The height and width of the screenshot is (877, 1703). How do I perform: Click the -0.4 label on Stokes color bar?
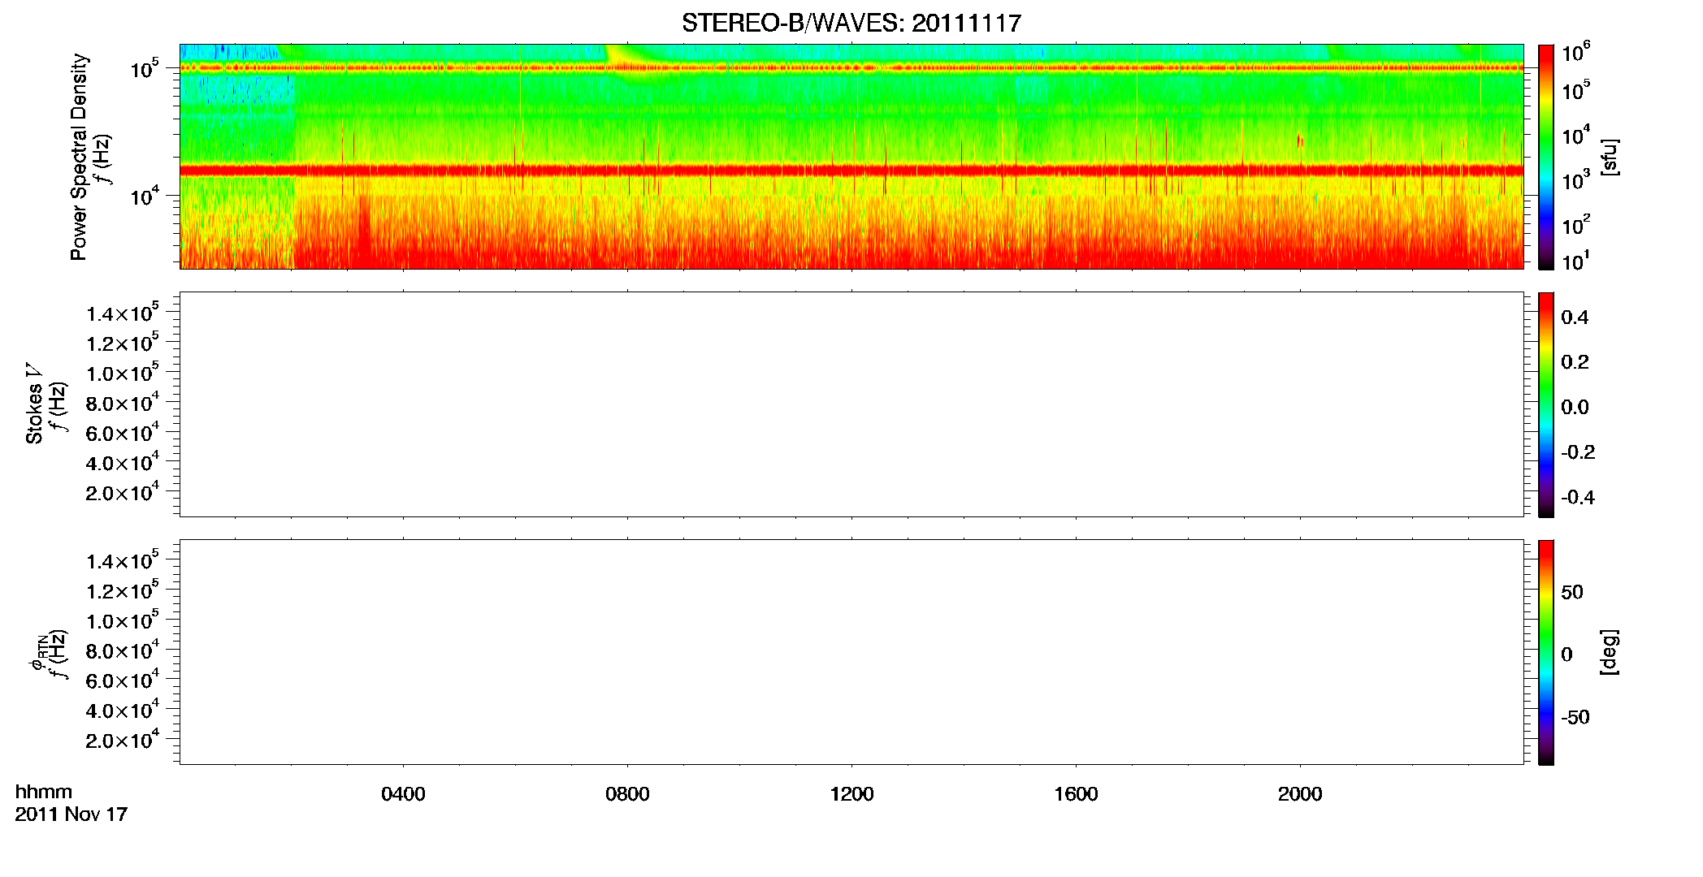(1578, 498)
